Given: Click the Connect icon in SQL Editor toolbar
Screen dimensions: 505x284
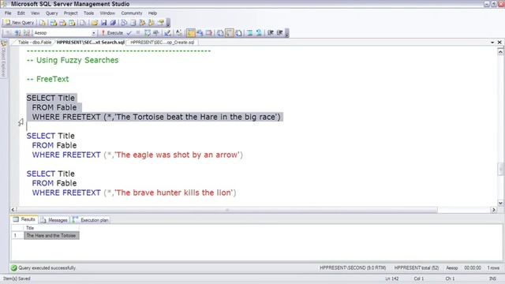Looking at the screenshot, I should pos(8,33).
